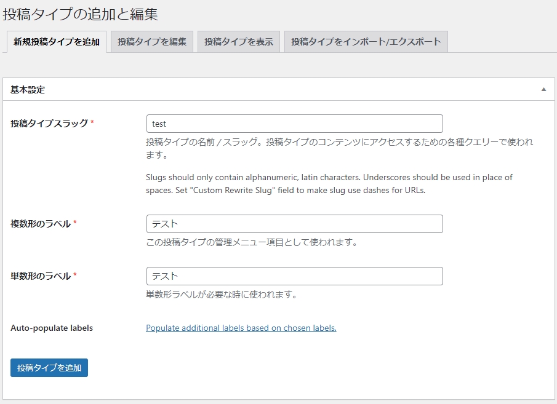The width and height of the screenshot is (557, 404).
Task: Click the blue 投稿タイプを追加 button
Action: point(49,368)
